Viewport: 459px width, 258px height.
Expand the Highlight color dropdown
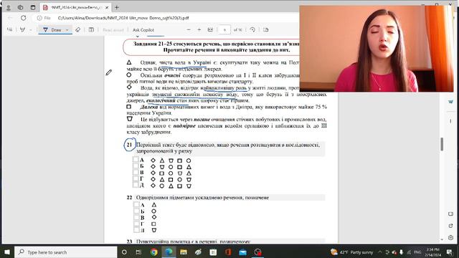(31, 30)
